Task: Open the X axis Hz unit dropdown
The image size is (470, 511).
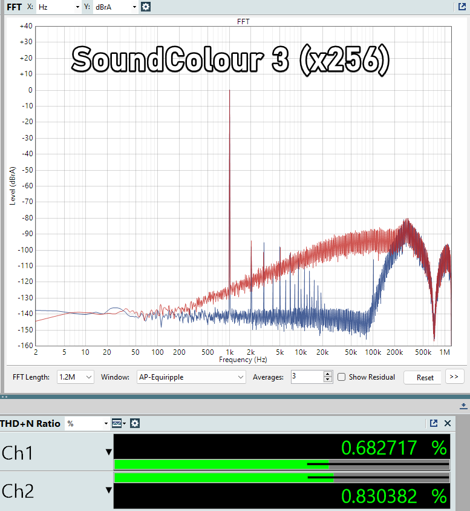Action: pyautogui.click(x=58, y=7)
